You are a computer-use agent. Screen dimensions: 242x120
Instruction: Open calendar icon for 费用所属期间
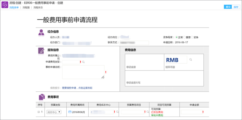[x=70, y=112]
